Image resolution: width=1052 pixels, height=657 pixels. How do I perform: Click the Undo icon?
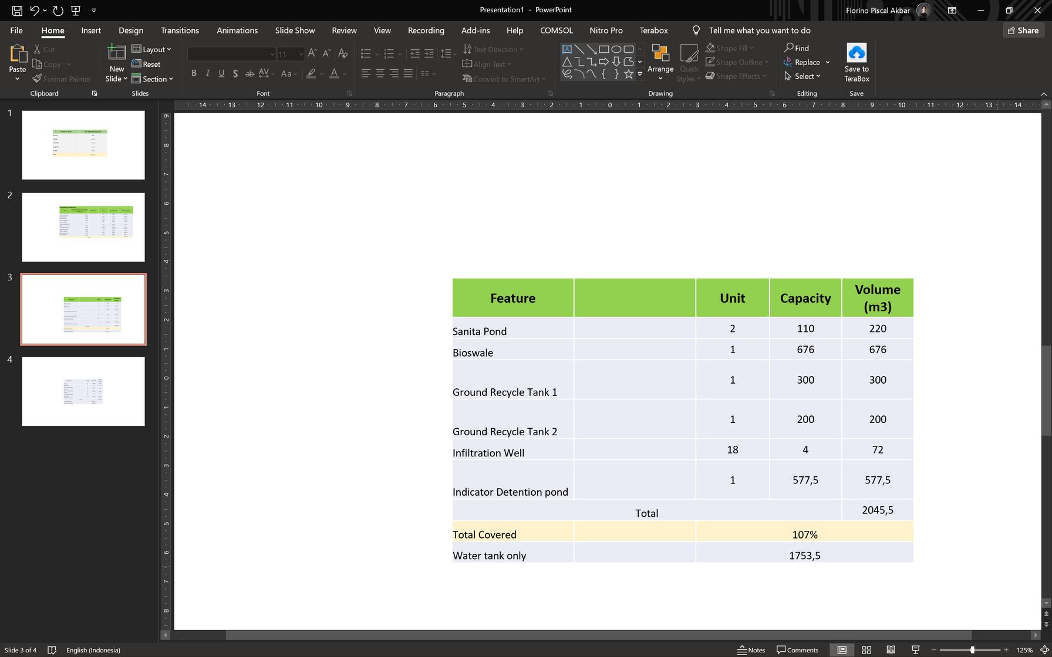(35, 10)
